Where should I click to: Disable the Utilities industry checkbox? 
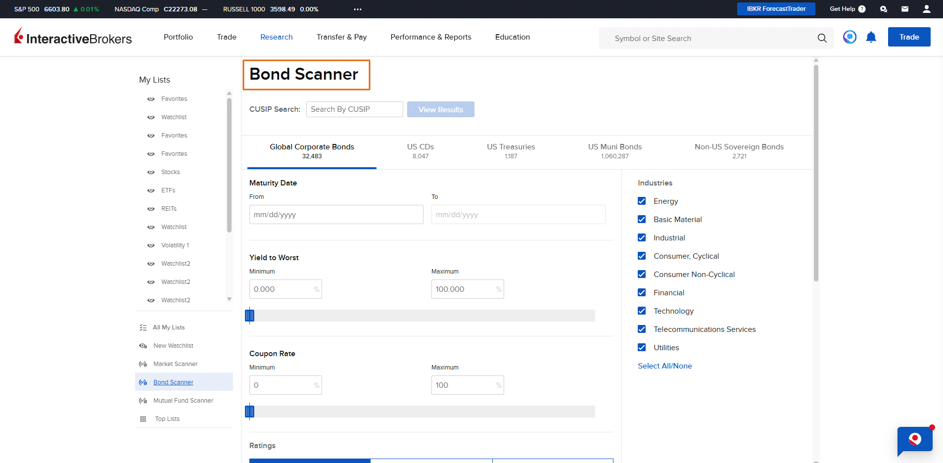pyautogui.click(x=642, y=348)
